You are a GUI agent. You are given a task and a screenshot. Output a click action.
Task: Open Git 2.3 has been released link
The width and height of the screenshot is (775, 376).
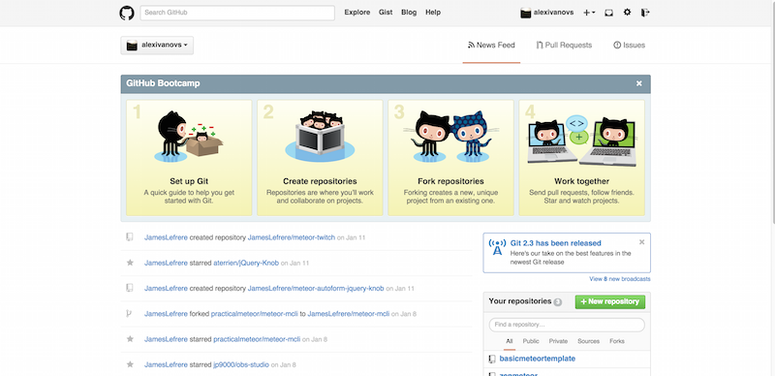[x=555, y=243]
